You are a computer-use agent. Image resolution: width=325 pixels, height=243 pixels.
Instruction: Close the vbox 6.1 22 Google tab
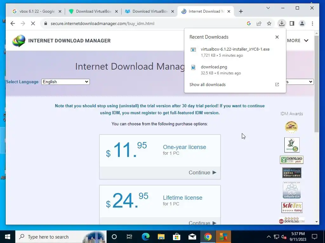pyautogui.click(x=60, y=11)
